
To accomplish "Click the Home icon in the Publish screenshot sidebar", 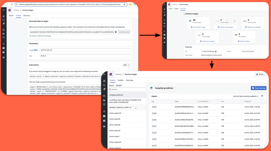I will pos(4,16).
